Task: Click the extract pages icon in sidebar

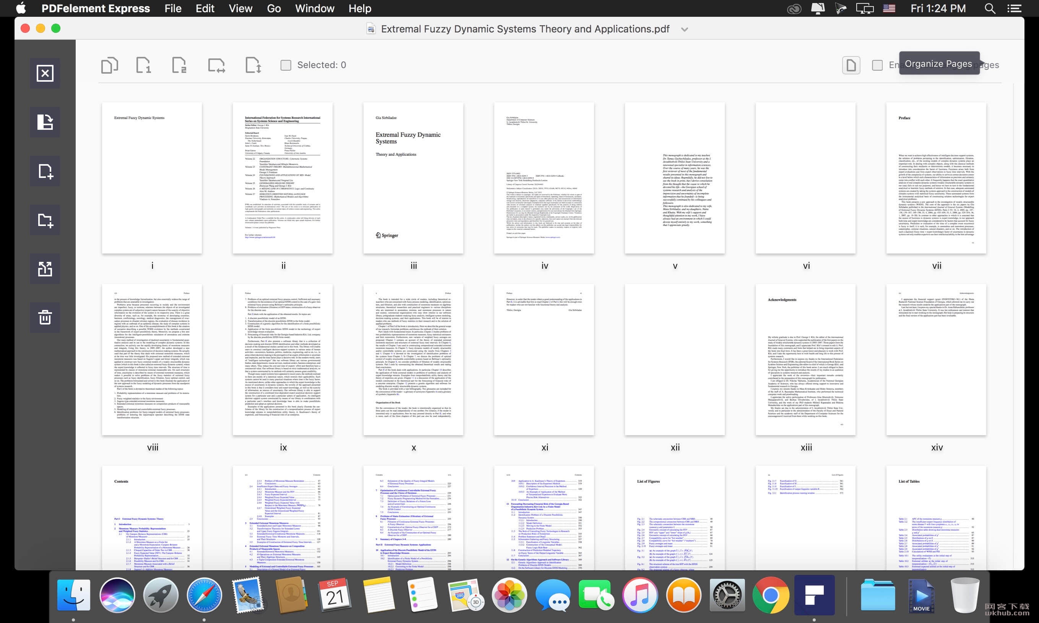Action: click(x=45, y=269)
